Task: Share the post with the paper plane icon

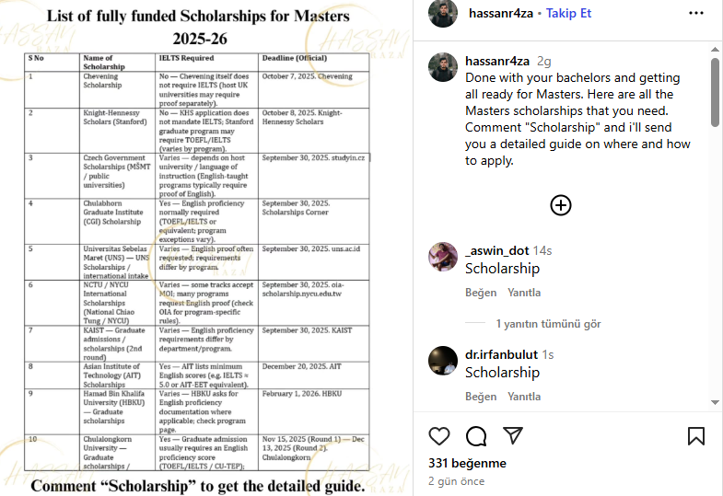Action: (x=512, y=435)
